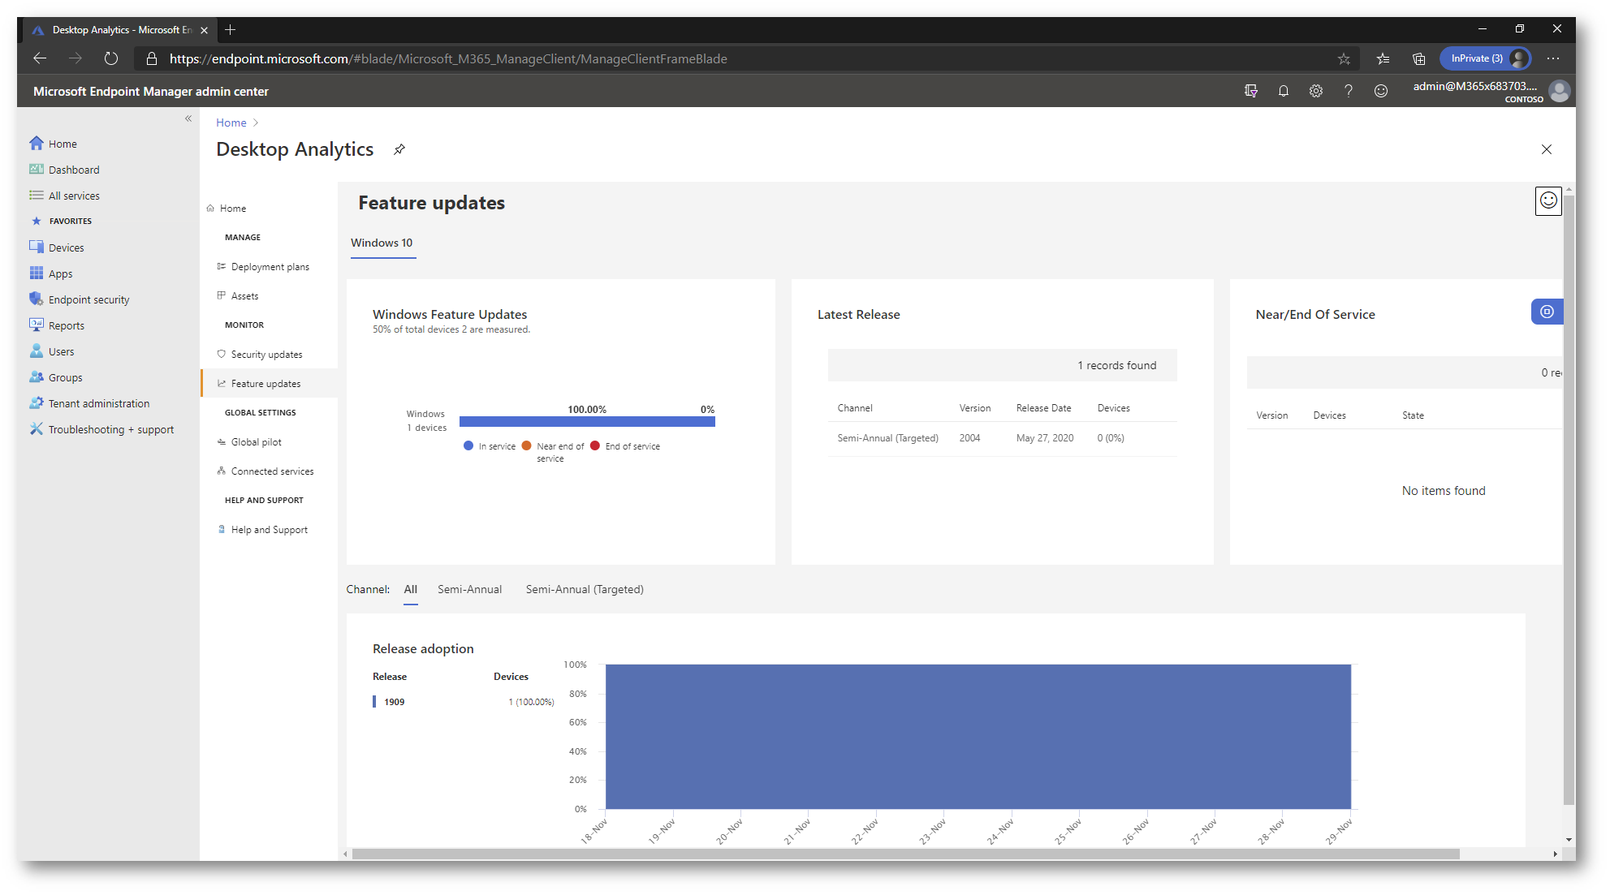This screenshot has height=895, width=1610.
Task: Open Dashboard in the left navigation
Action: pyautogui.click(x=73, y=170)
